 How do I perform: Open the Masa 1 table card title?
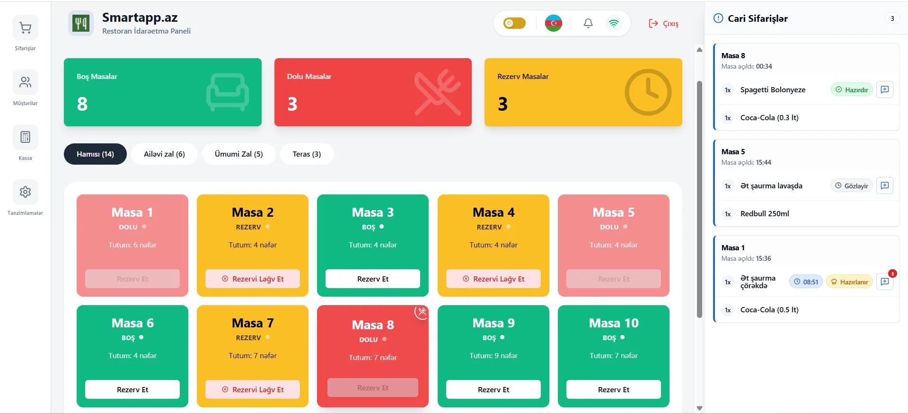132,212
